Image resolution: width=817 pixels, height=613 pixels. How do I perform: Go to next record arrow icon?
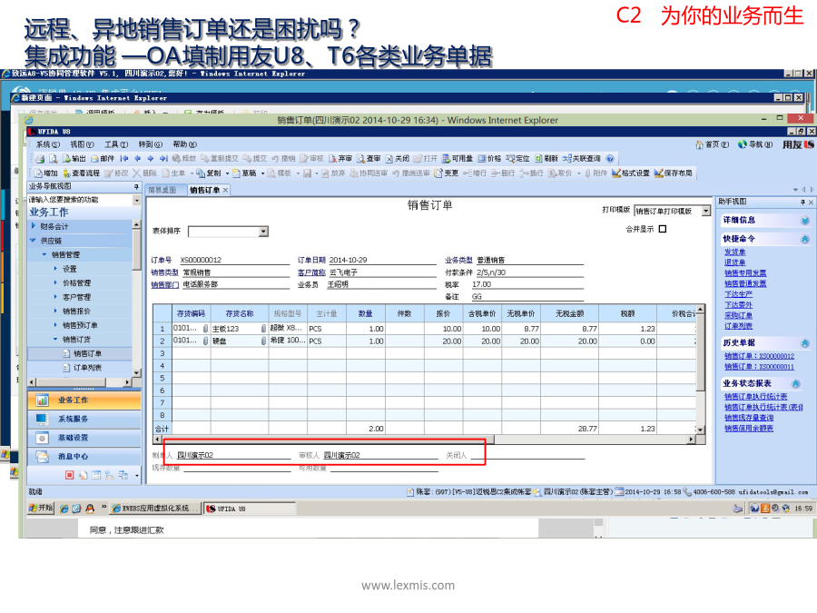click(x=151, y=158)
